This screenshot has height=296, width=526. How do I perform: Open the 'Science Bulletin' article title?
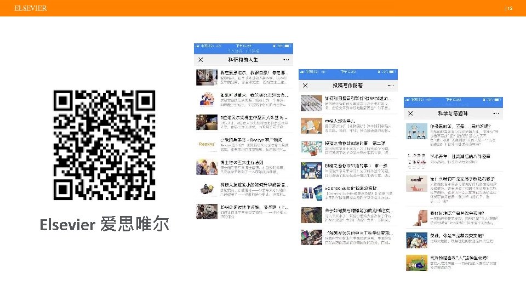[x=351, y=188]
